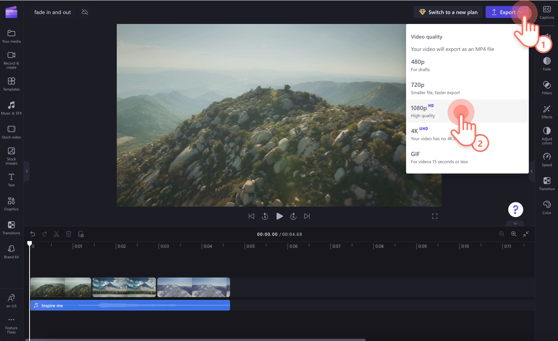The image size is (558, 341).
Task: Open the Adjust colors panel
Action: click(x=546, y=135)
